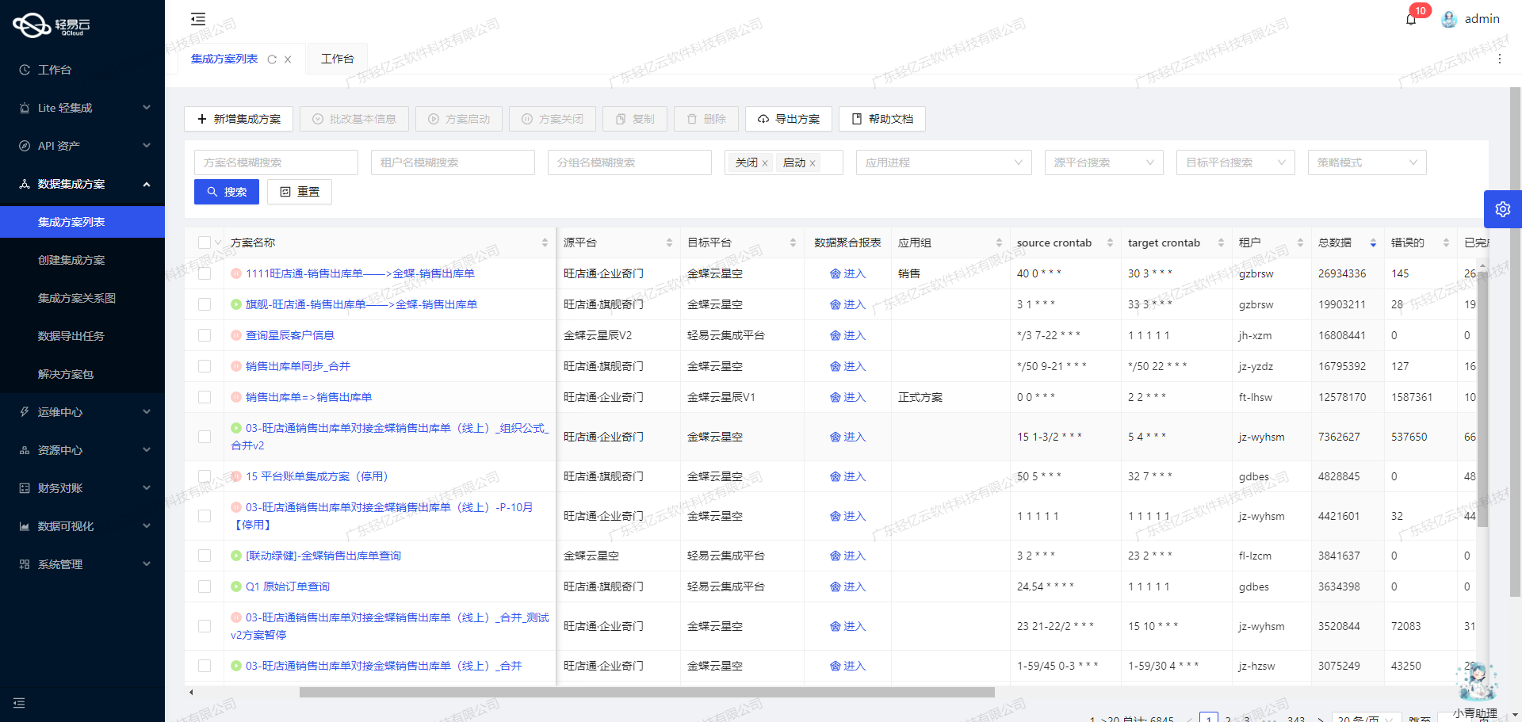This screenshot has height=722, width=1522.
Task: Open the 目标平台搜索 dropdown
Action: coord(1235,162)
